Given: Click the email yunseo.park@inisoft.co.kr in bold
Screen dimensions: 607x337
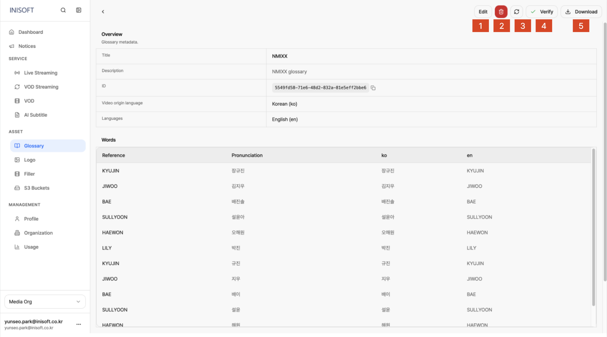Looking at the screenshot, I should pyautogui.click(x=34, y=321).
